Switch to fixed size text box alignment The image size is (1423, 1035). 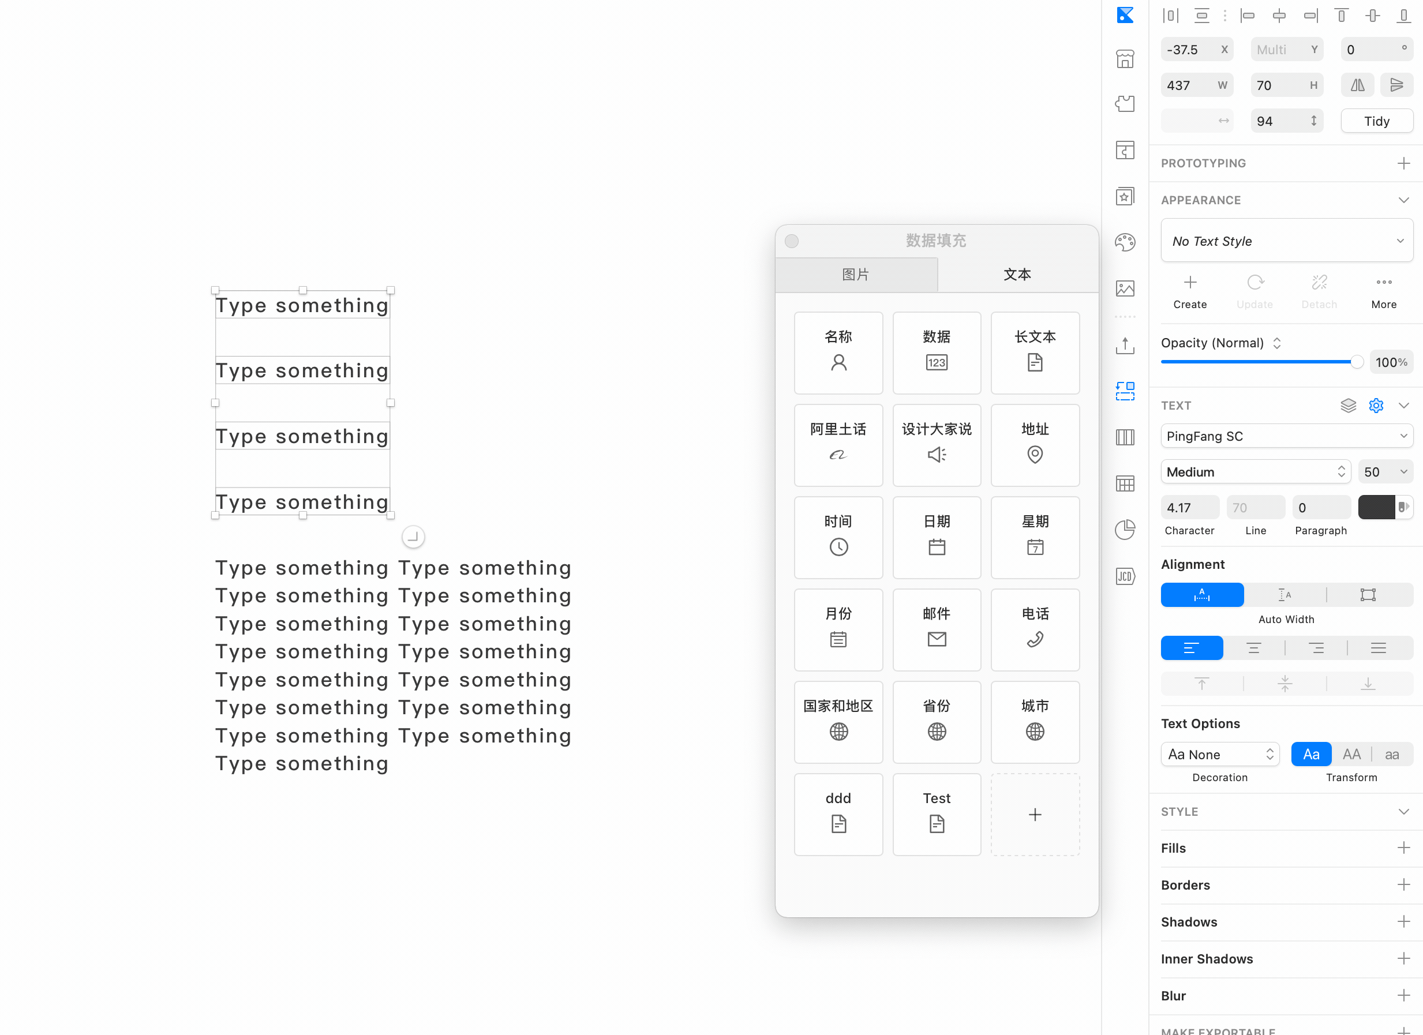(1368, 595)
